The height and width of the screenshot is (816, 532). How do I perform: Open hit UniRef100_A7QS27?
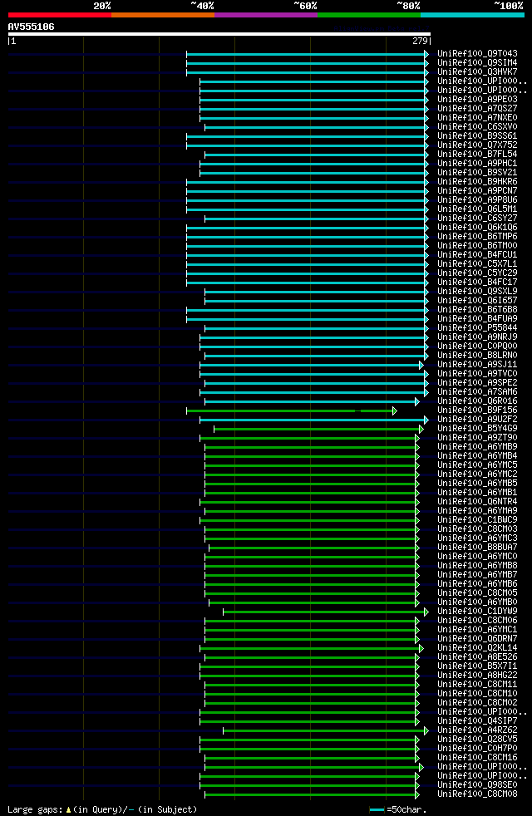477,109
